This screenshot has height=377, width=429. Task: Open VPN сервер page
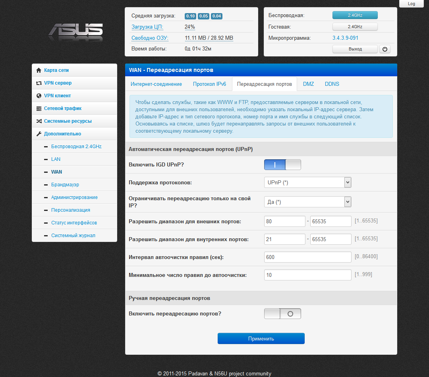click(58, 83)
